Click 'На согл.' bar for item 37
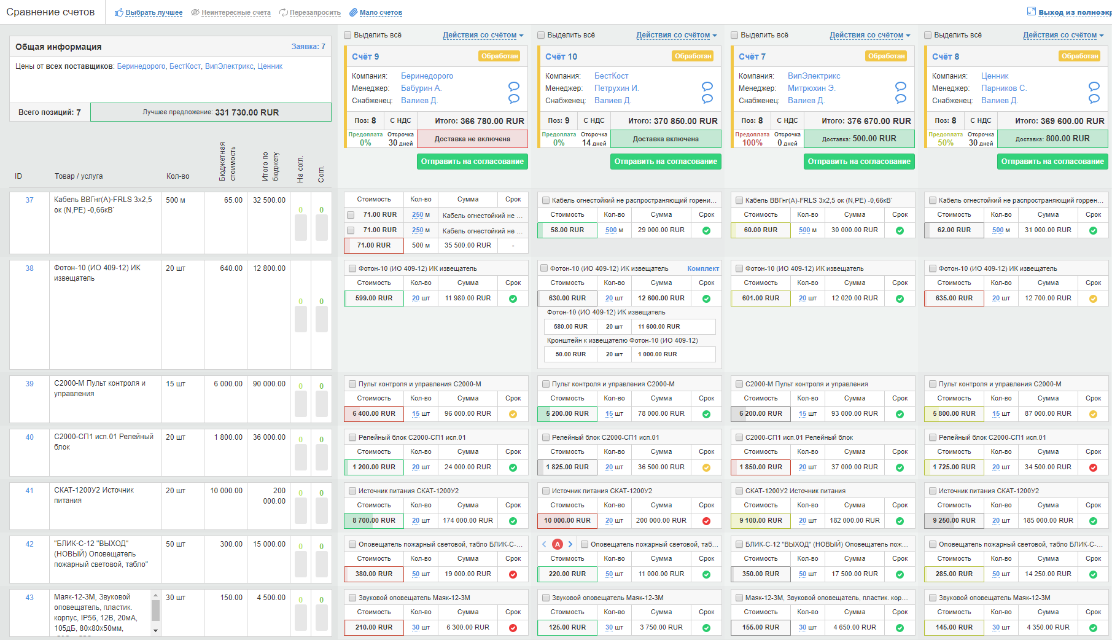The width and height of the screenshot is (1112, 640). [x=301, y=227]
